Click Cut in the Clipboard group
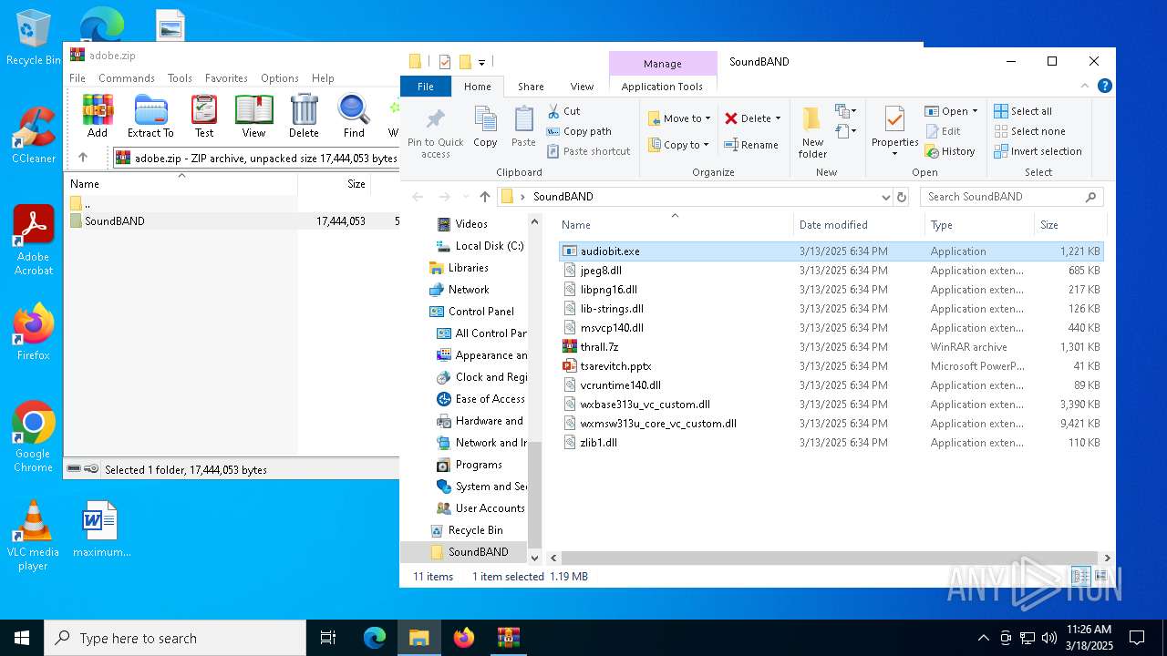The width and height of the screenshot is (1167, 656). tap(563, 111)
